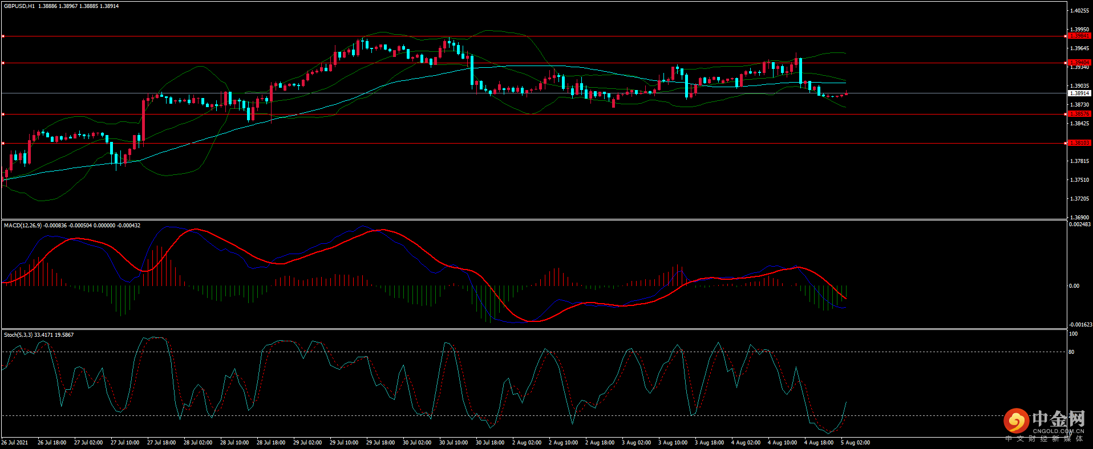Click the 26 Jul 2021 date label
Viewport: 1093px width, 449px height.
(x=15, y=443)
